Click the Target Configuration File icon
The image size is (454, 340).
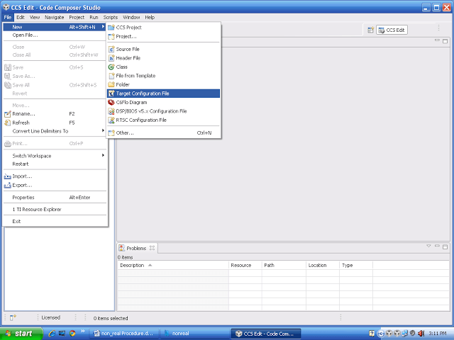111,93
